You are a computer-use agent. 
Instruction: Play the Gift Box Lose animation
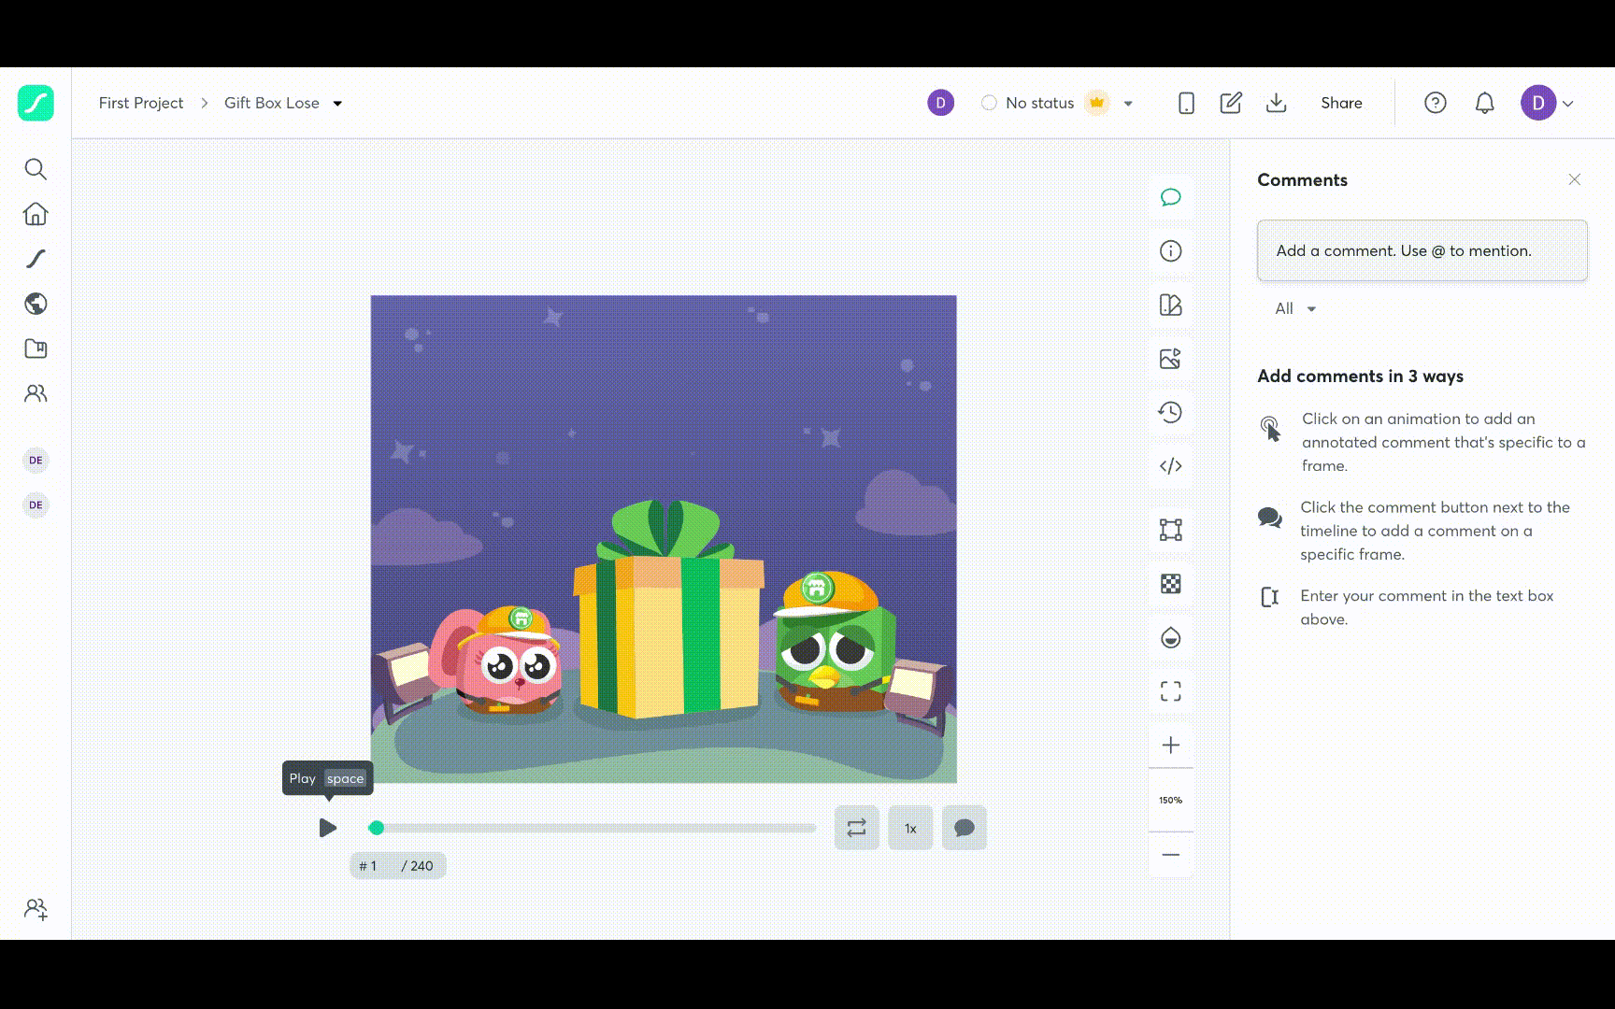tap(327, 828)
